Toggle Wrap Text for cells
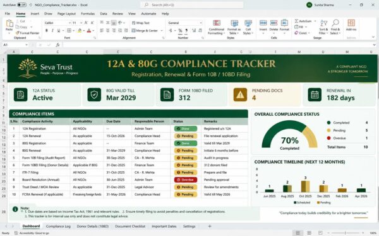Viewport: 379px width, 236px height. [x=141, y=23]
